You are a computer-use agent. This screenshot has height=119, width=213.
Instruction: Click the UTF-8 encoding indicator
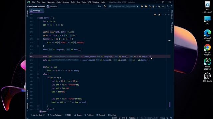[x=124, y=118]
